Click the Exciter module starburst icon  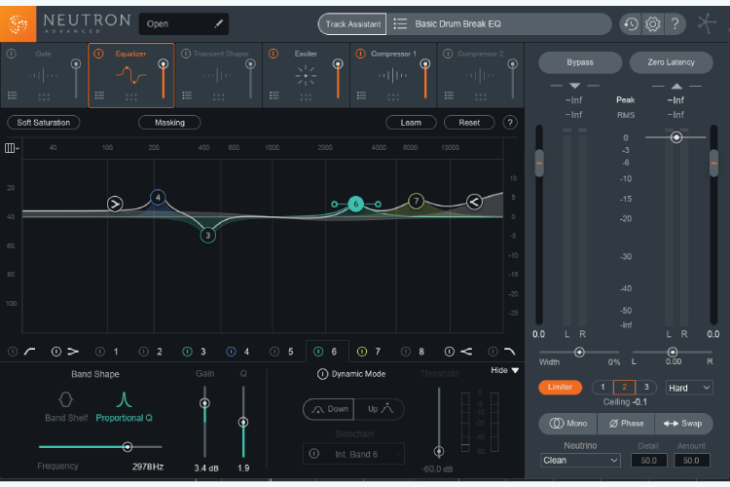coord(306,76)
